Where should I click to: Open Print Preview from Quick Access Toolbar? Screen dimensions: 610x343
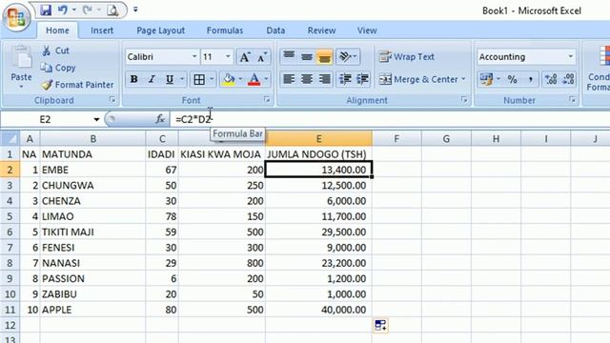[112, 10]
